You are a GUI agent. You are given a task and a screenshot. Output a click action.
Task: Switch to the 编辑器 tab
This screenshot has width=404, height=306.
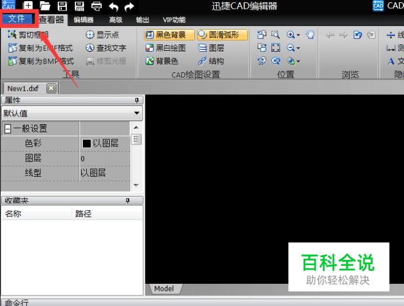pos(83,20)
